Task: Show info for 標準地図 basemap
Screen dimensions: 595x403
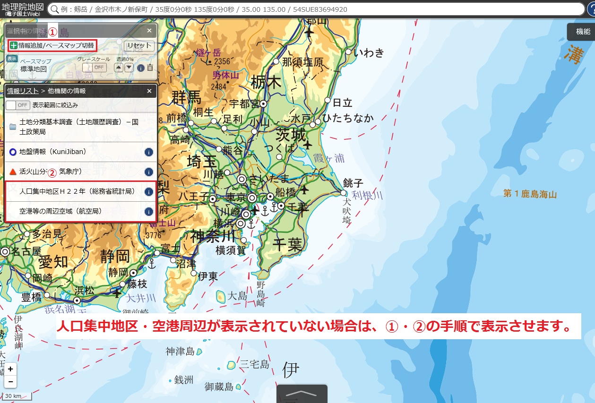Action: point(141,68)
